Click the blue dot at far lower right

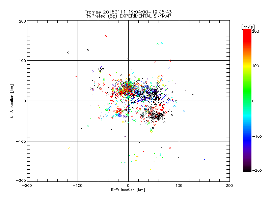(205, 159)
